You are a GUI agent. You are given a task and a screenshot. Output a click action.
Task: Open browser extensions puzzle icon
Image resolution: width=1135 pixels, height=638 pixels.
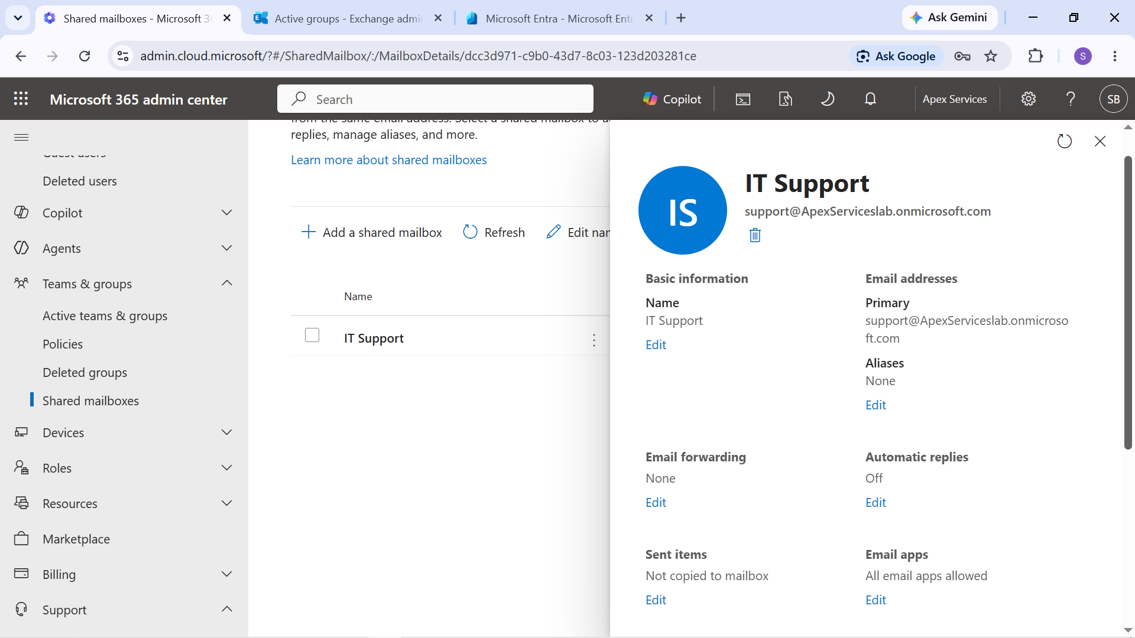tap(1036, 56)
